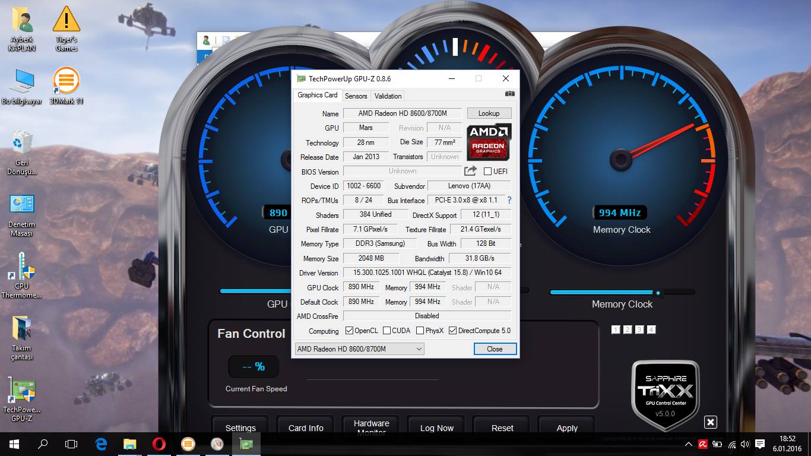Select 3DMark 11 desktop shortcut
811x456 pixels.
click(x=66, y=86)
